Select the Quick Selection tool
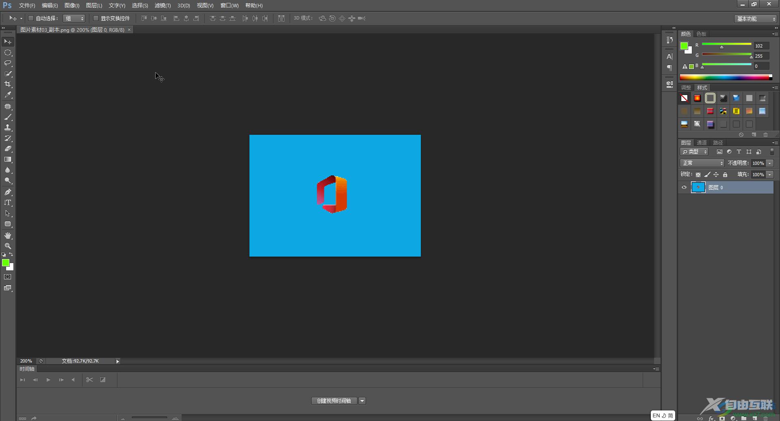 coord(8,74)
